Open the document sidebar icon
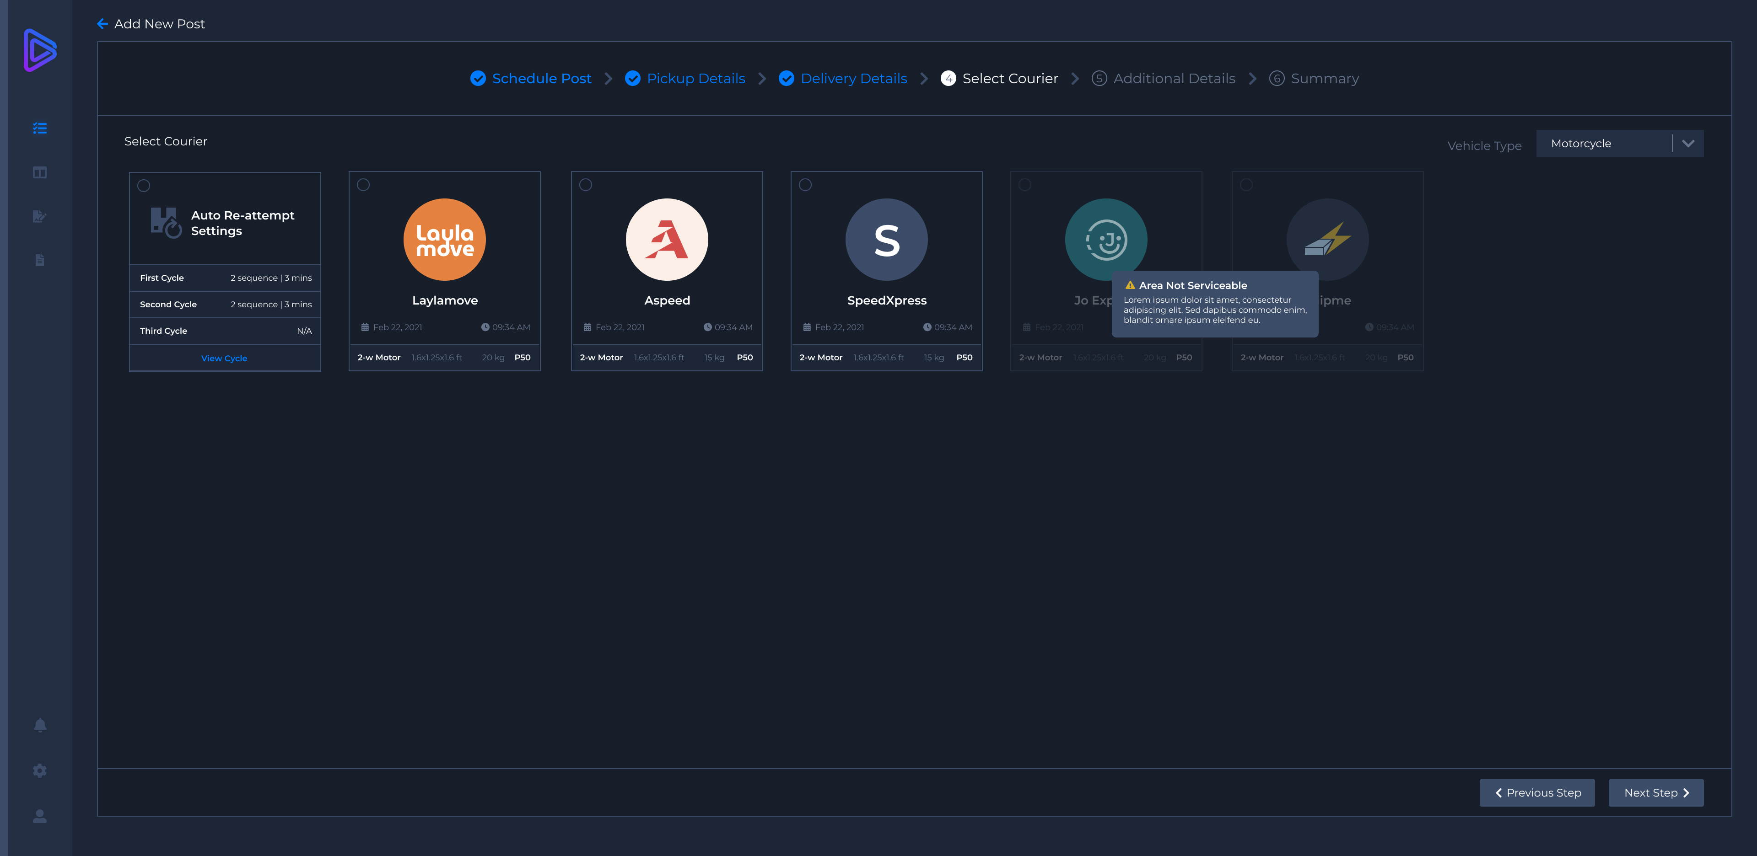 pos(40,260)
